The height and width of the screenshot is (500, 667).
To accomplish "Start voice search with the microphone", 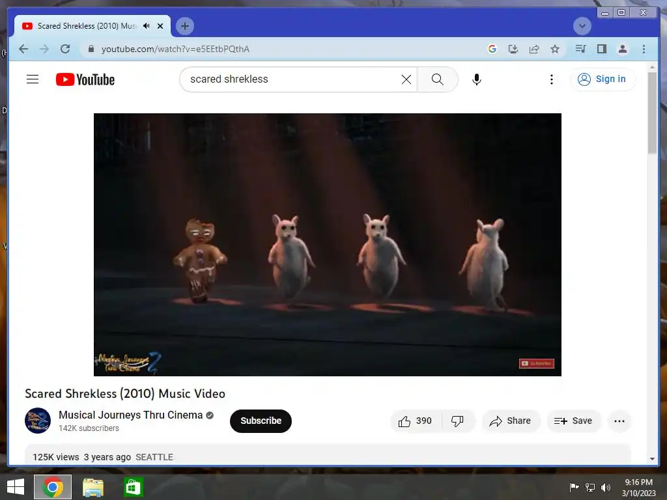I will 477,79.
